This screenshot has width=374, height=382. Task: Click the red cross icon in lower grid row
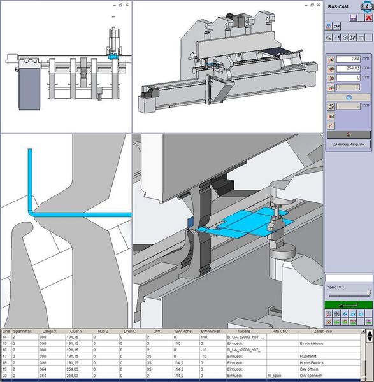(x=329, y=322)
